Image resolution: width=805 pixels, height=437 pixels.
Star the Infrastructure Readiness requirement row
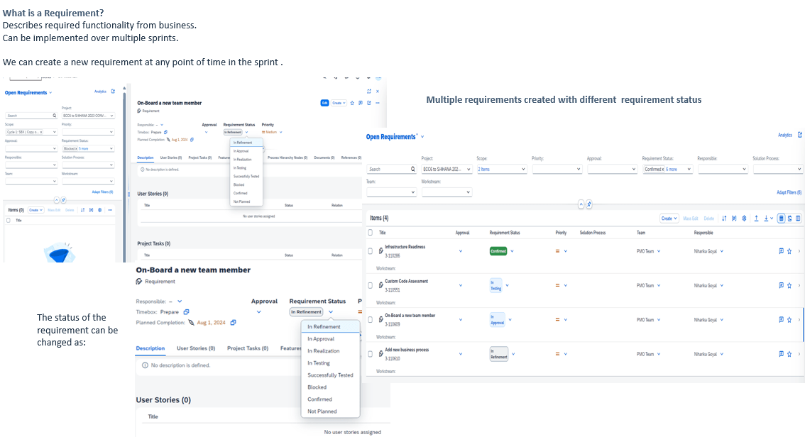click(x=788, y=250)
